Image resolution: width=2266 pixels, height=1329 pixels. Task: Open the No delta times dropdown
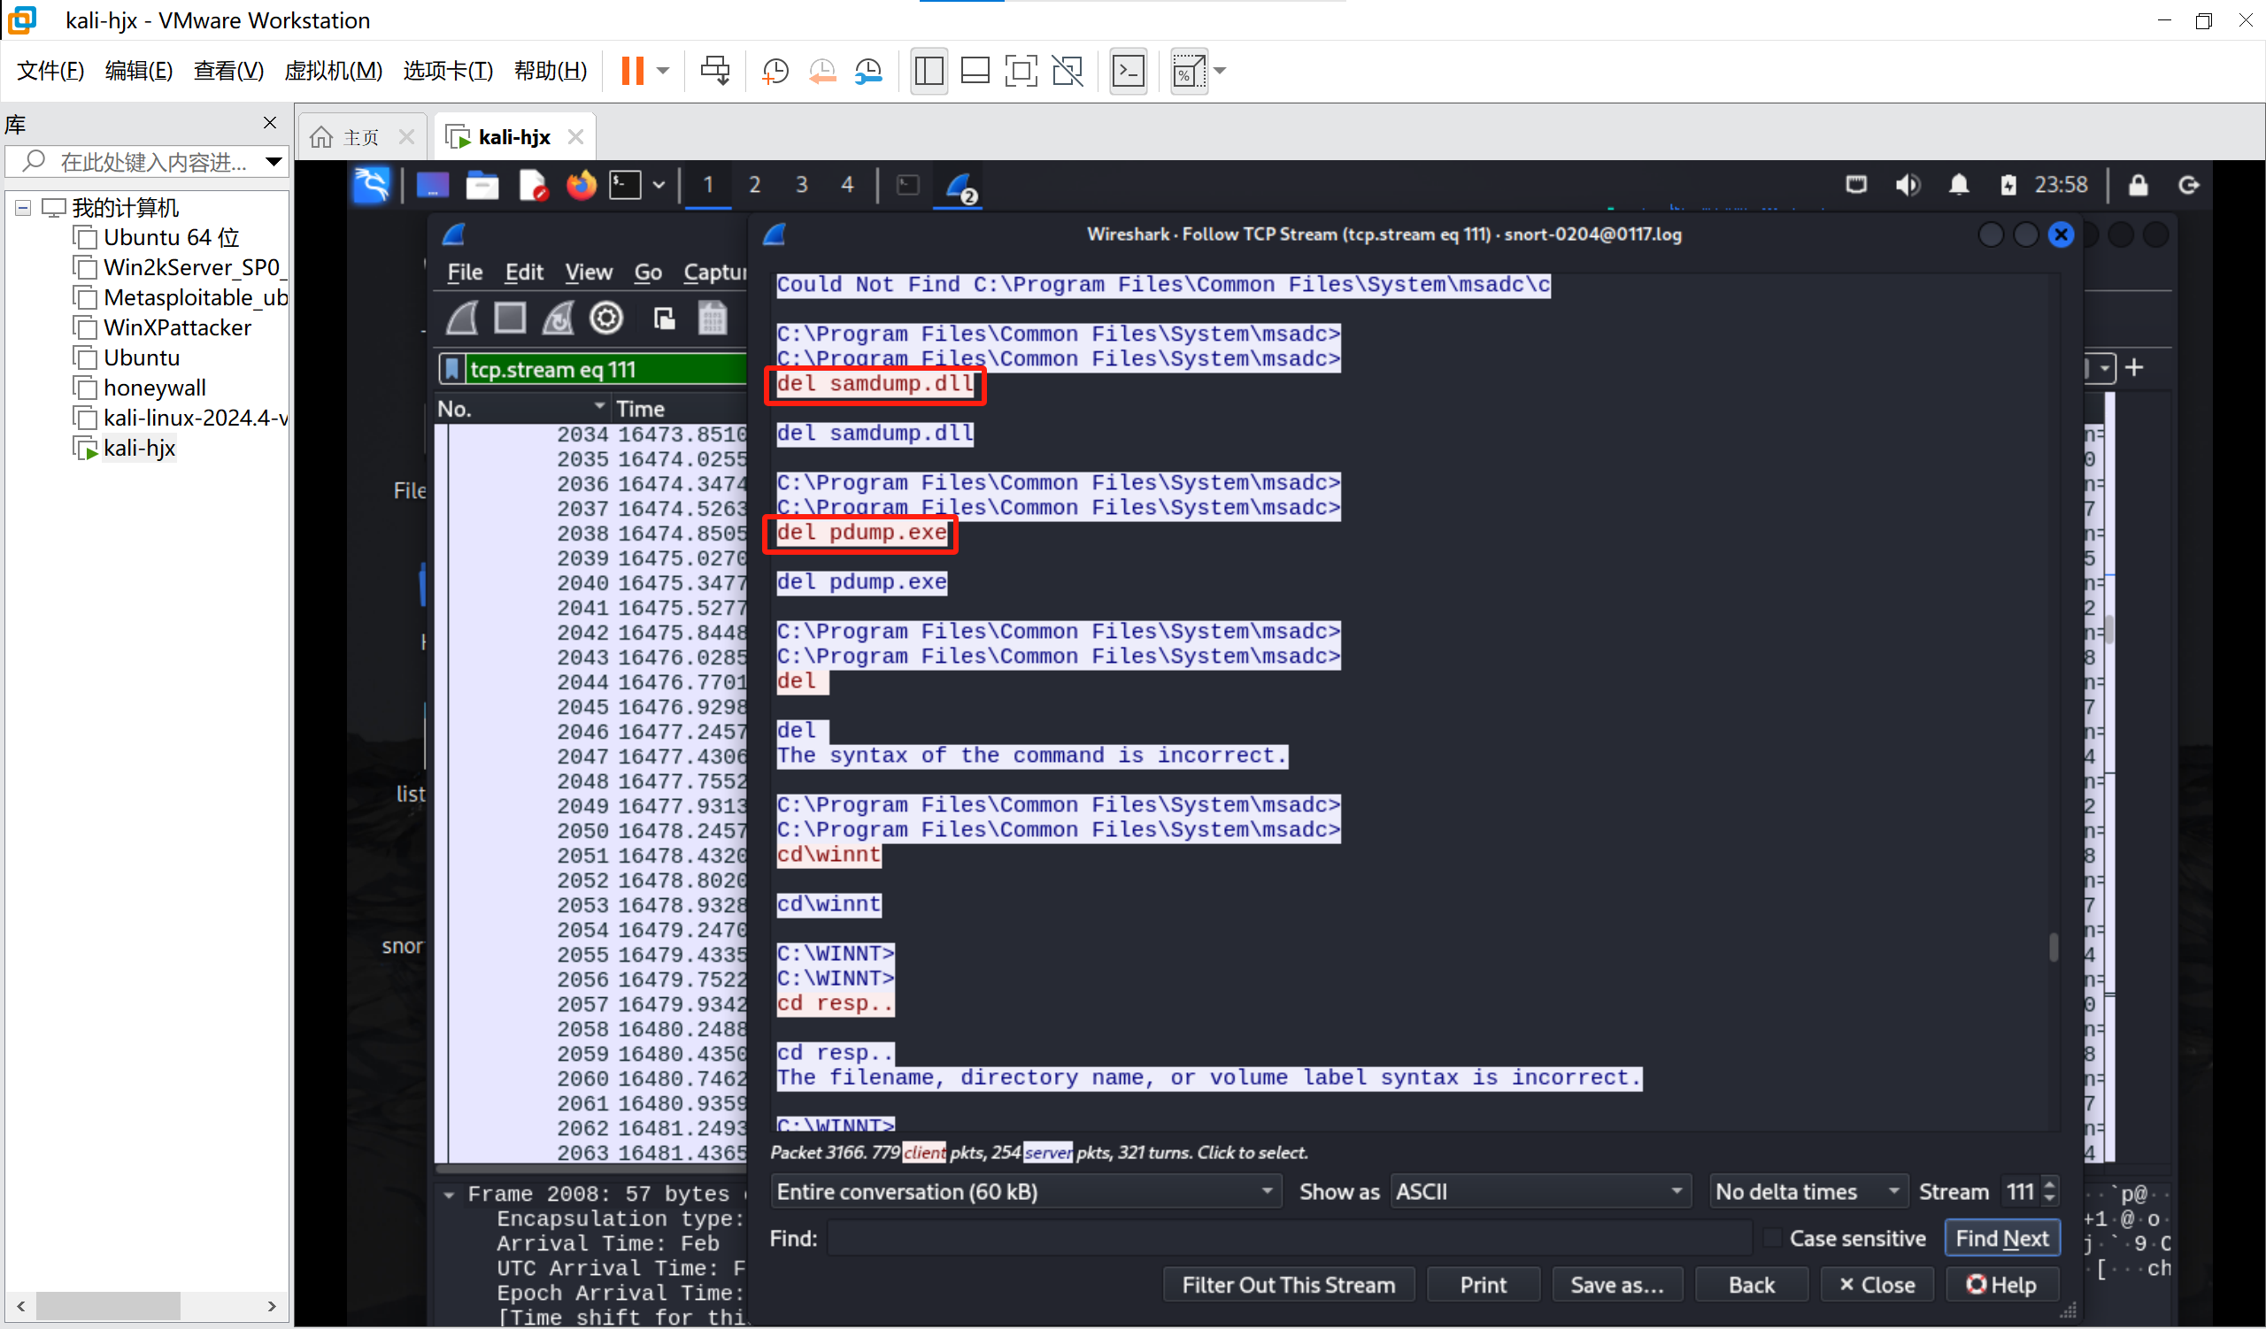[1808, 1192]
